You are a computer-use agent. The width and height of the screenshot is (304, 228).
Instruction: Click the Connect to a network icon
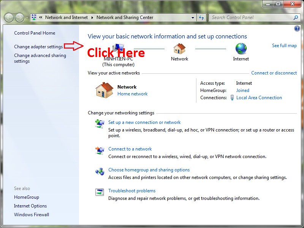click(x=100, y=150)
